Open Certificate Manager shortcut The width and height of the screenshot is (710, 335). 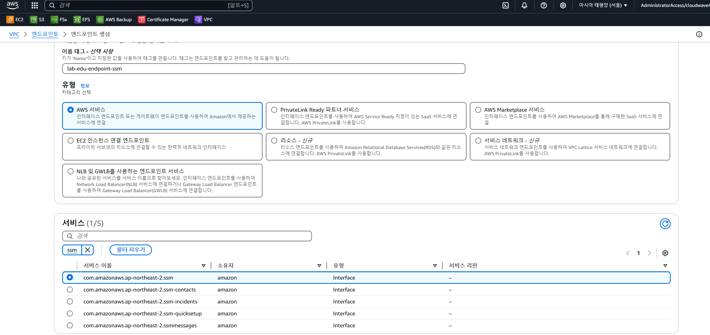(x=164, y=20)
